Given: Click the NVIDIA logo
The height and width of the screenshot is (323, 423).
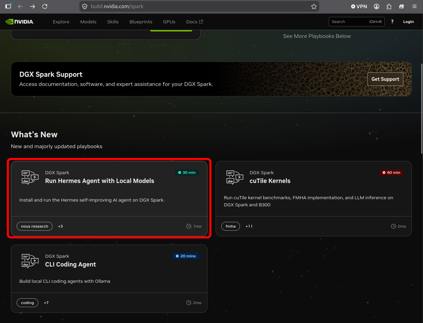Looking at the screenshot, I should point(20,22).
